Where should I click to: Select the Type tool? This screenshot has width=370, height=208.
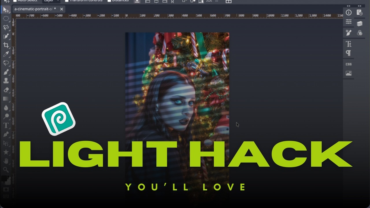6,125
